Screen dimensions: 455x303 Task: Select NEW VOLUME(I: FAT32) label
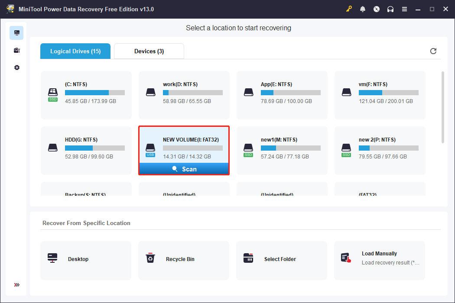[x=191, y=140]
